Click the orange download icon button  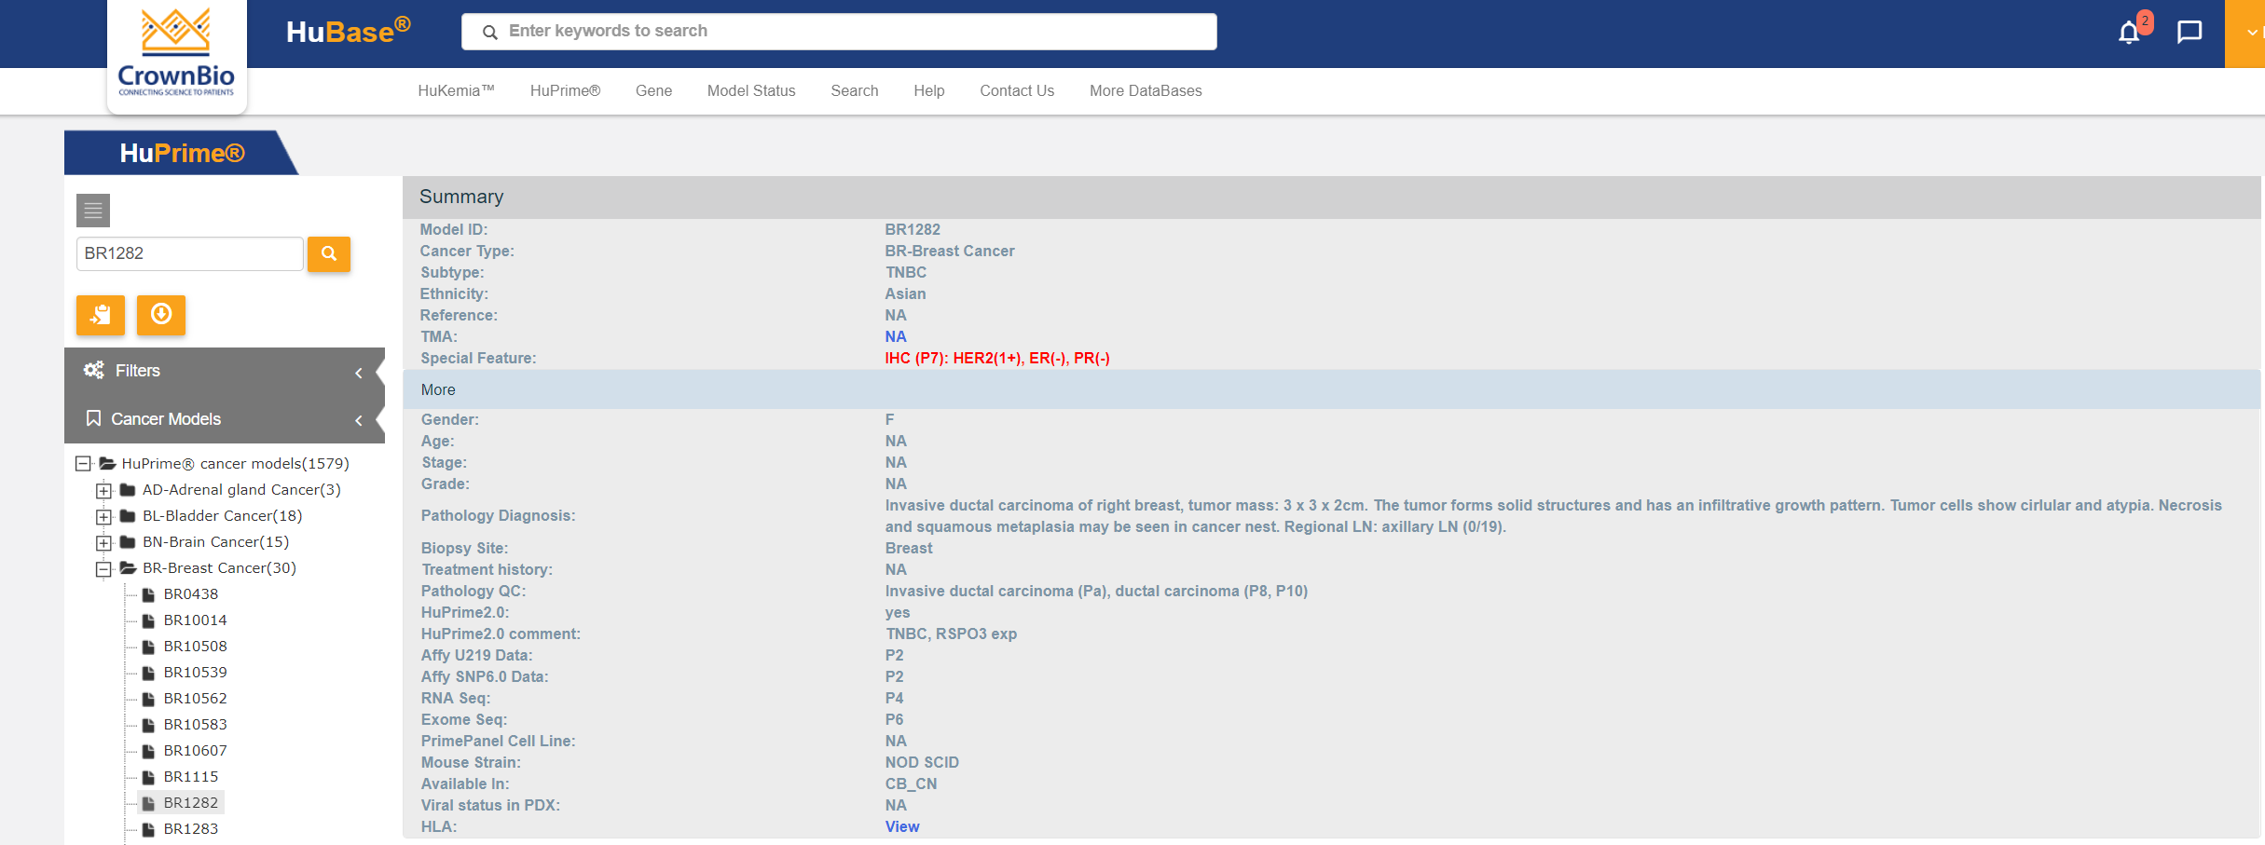161,315
